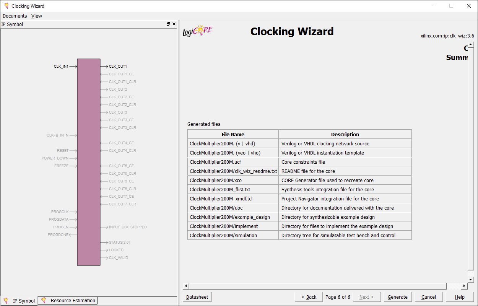Open the Datasheet
478x306 pixels.
(x=197, y=297)
